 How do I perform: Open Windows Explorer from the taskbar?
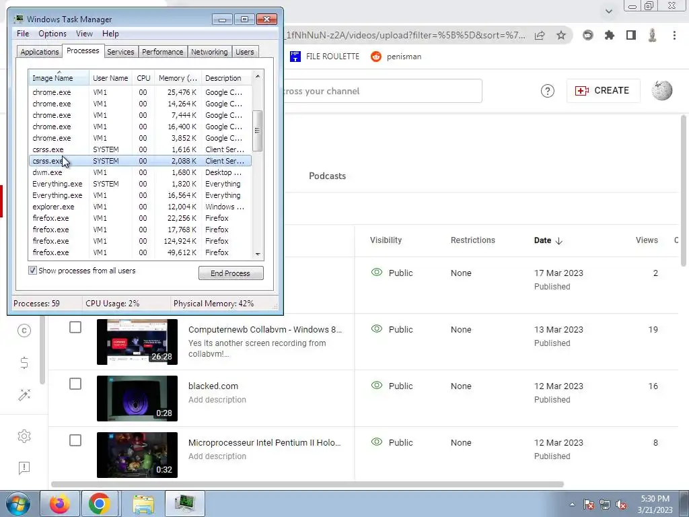coord(143,504)
